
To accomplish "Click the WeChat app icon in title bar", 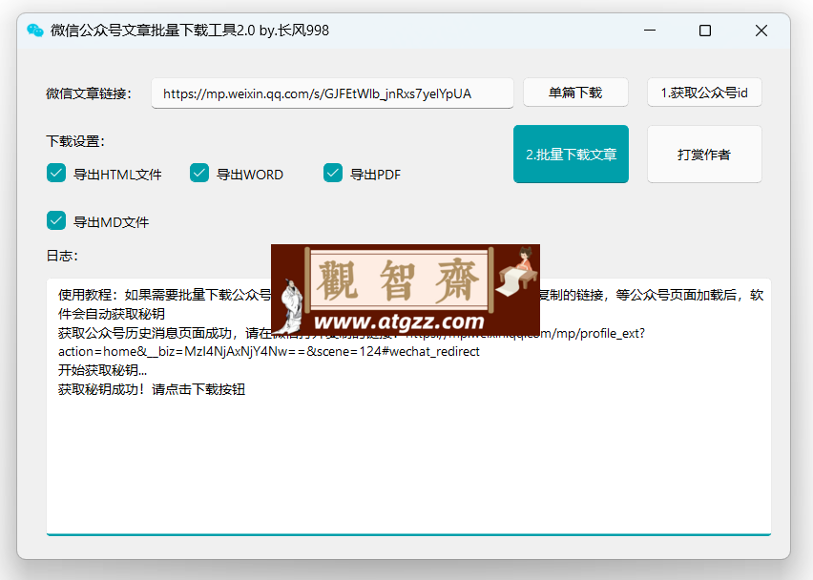I will tap(35, 31).
